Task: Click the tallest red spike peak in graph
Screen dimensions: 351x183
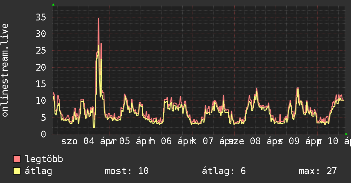Action: pyautogui.click(x=98, y=19)
